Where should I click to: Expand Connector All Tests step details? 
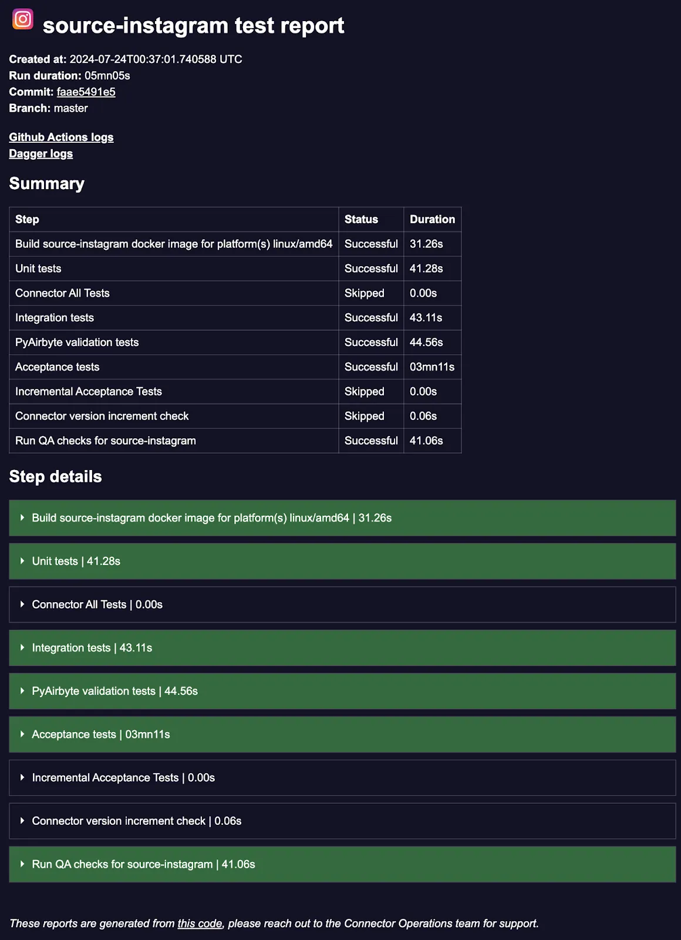[x=342, y=605]
